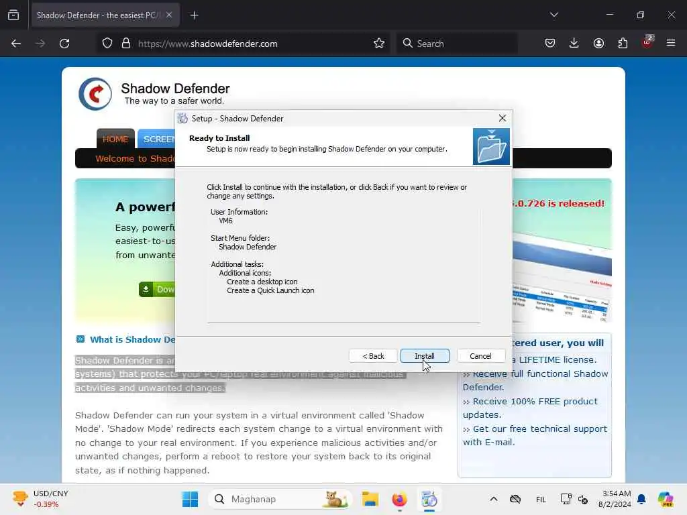This screenshot has height=515, width=687.
Task: Click the network display tray icon
Action: tap(566, 499)
